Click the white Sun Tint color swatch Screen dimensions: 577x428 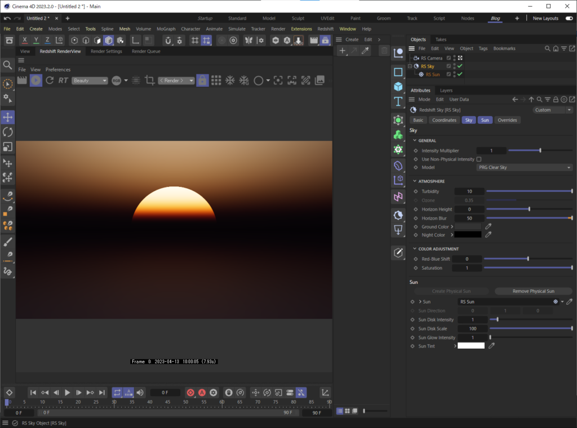point(472,346)
